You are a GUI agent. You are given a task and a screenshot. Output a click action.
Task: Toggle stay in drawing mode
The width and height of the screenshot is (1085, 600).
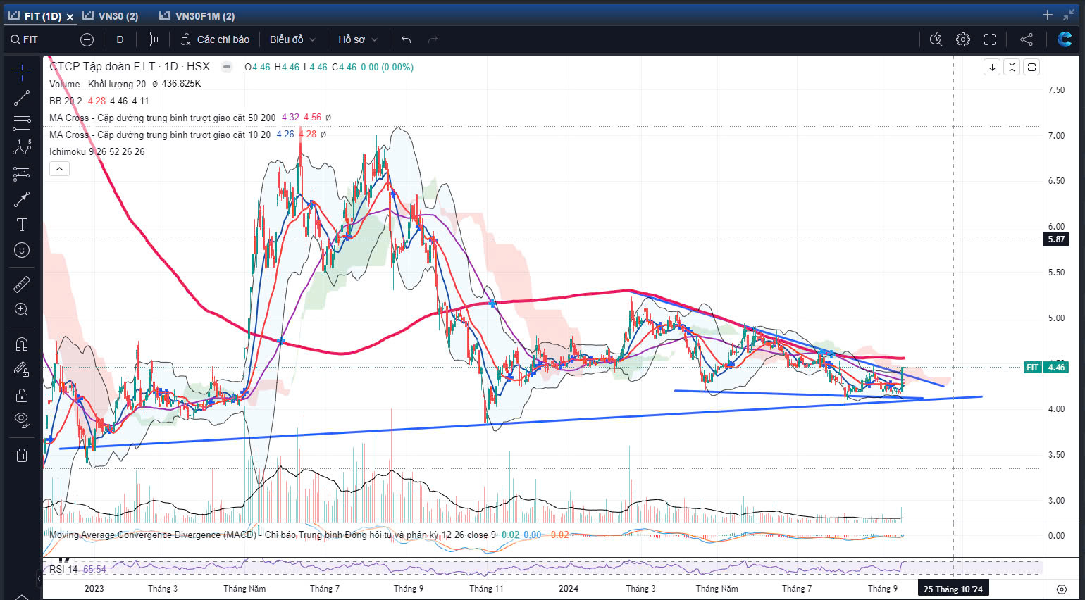pos(22,369)
